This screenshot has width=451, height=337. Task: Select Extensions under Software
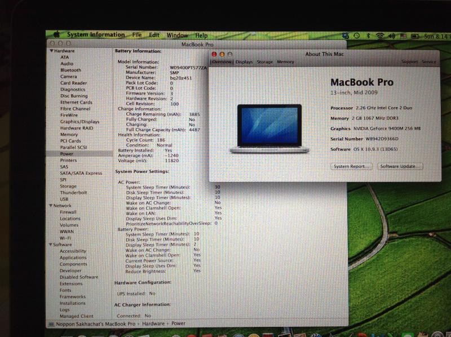click(x=71, y=283)
